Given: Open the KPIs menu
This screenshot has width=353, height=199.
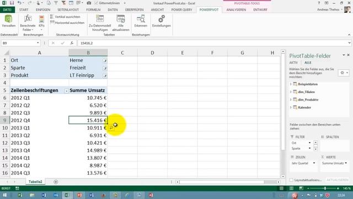Looking at the screenshot, I should click(x=41, y=23).
